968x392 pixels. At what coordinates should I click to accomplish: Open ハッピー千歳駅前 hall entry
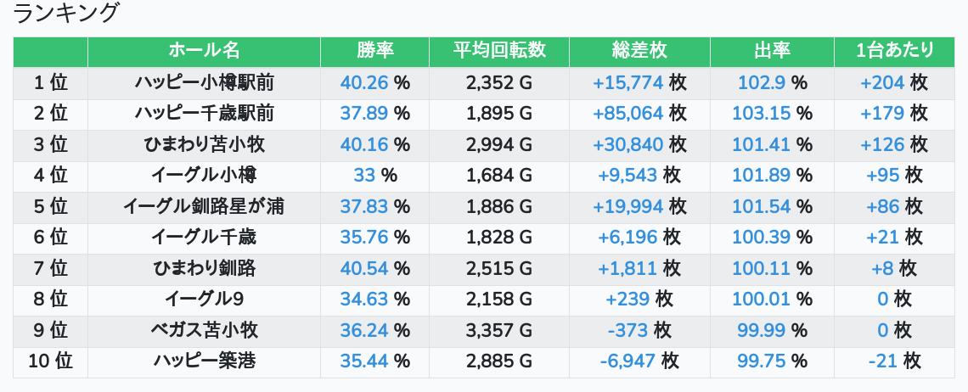(x=204, y=113)
